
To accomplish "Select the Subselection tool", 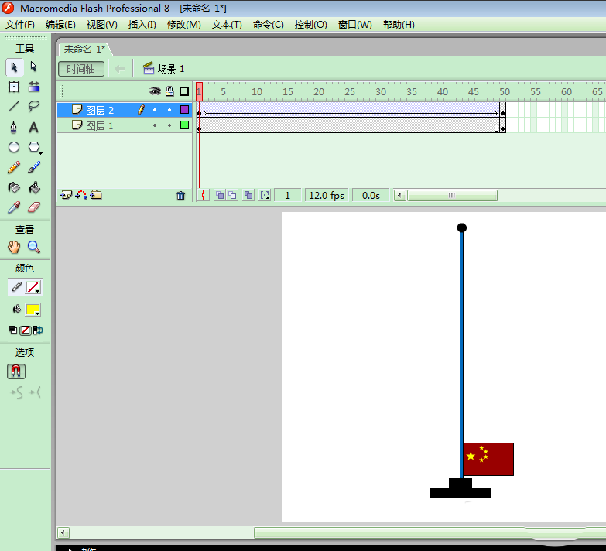I will tap(34, 67).
